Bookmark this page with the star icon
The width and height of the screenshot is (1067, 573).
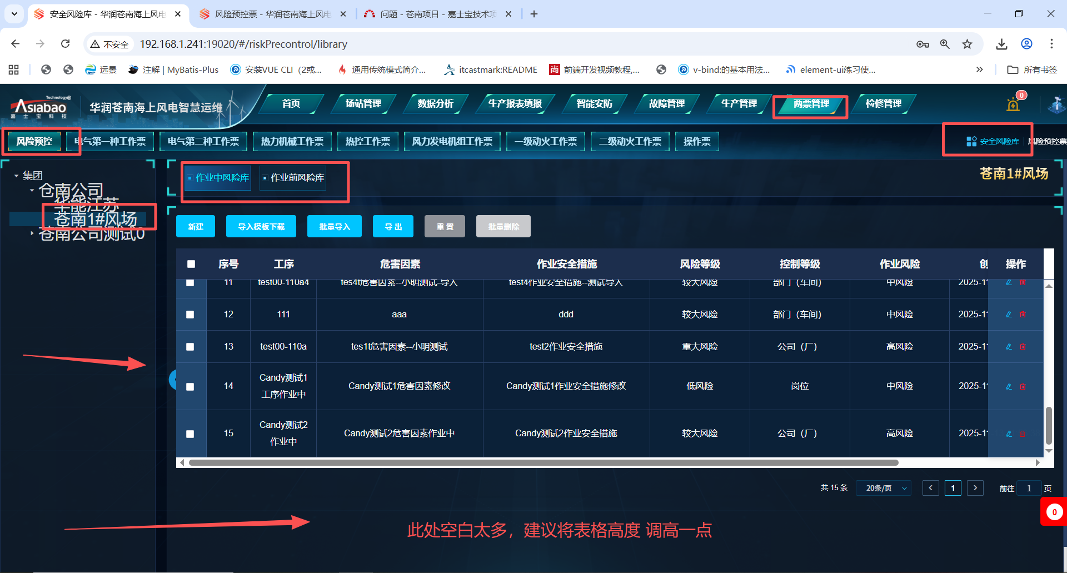968,44
